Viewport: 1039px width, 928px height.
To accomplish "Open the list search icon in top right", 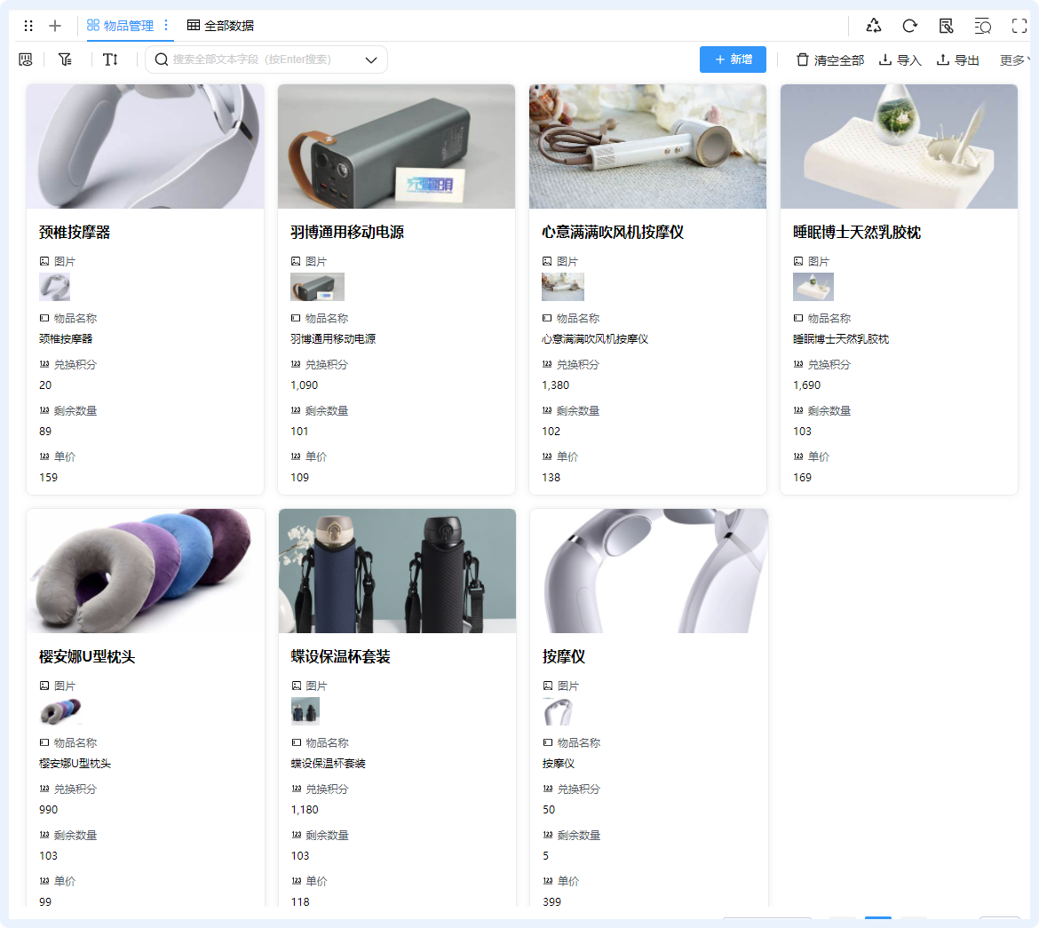I will pos(982,26).
